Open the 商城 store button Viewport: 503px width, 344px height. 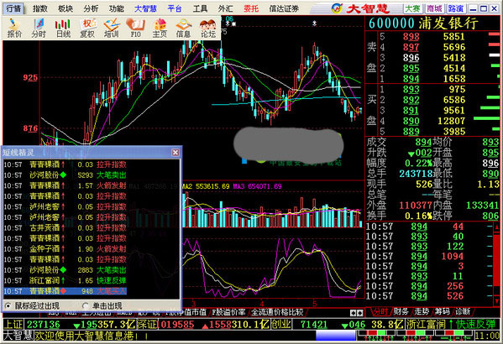pos(434,8)
